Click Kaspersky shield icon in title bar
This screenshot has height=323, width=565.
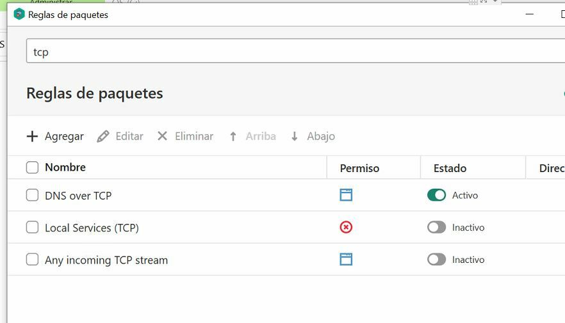(x=19, y=14)
